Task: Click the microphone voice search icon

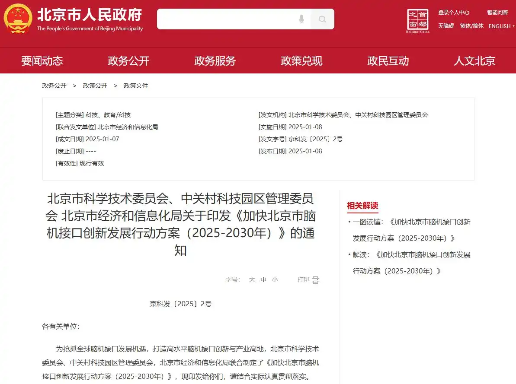Action: coord(301,19)
